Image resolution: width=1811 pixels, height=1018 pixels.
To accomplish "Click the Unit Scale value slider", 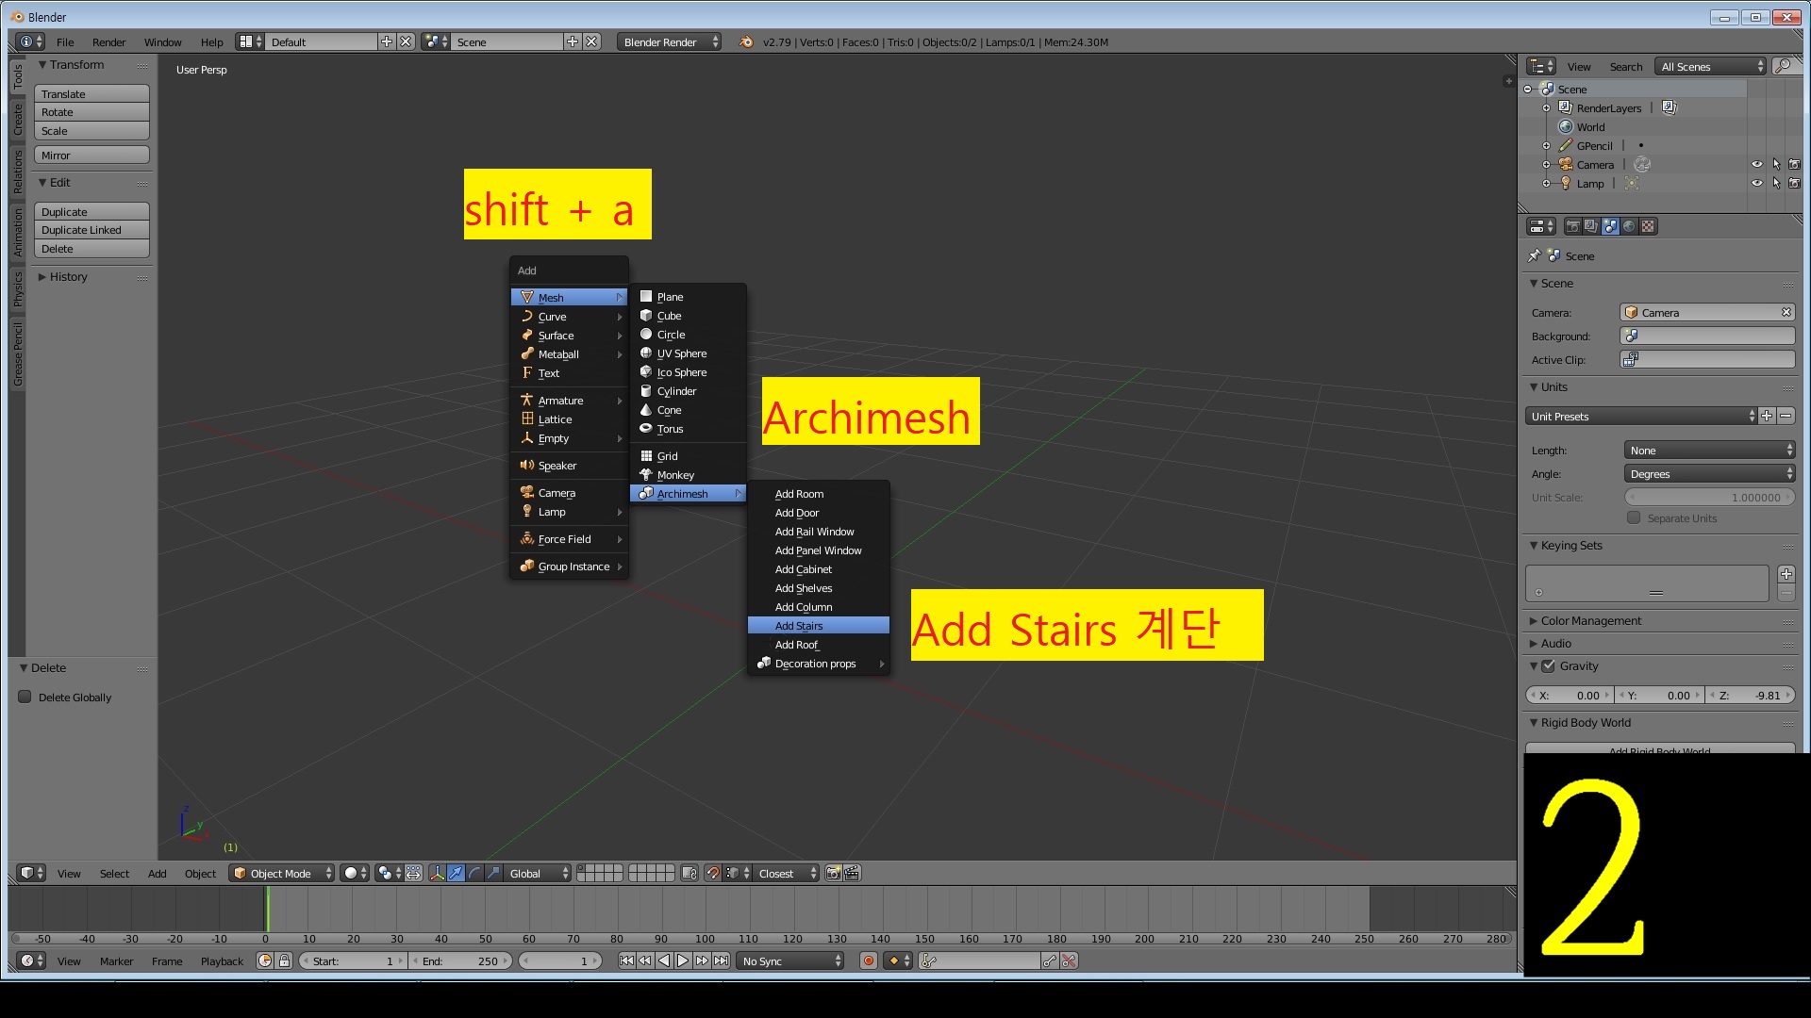I will [1709, 497].
